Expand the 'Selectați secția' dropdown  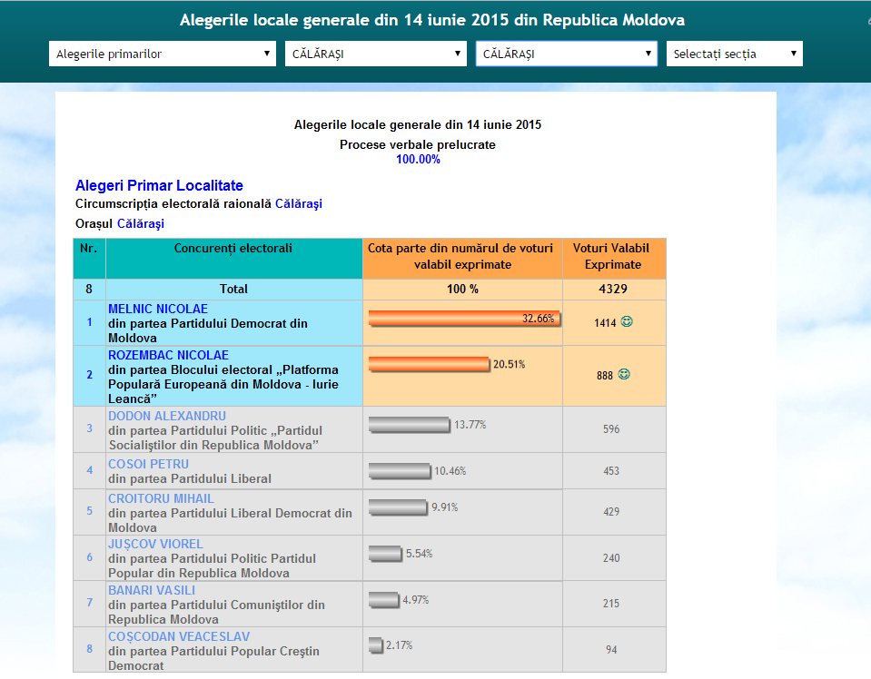(x=734, y=54)
